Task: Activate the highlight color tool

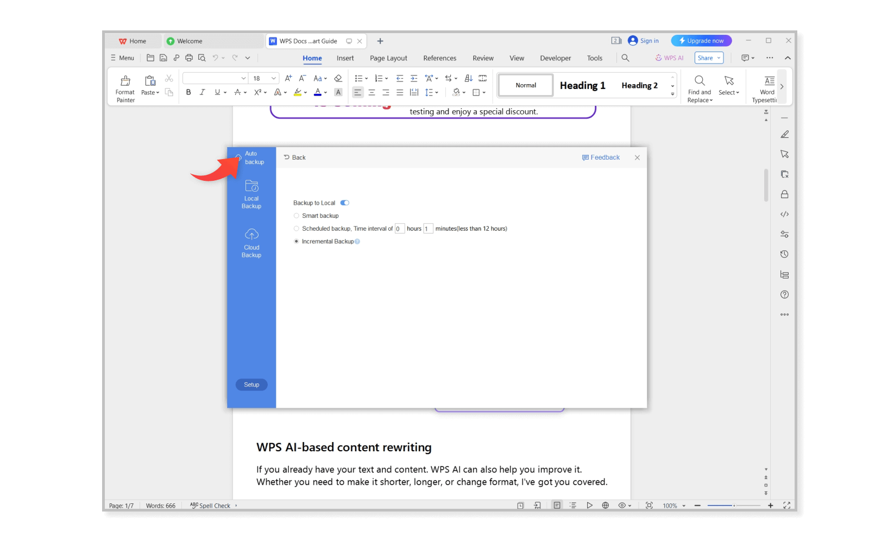Action: click(x=298, y=92)
